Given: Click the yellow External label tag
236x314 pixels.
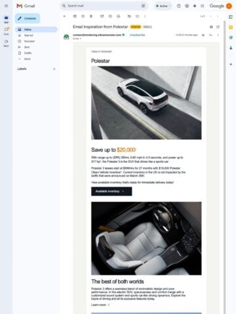Looking at the screenshot, I should (136, 27).
